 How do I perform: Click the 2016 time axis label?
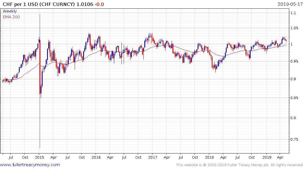tap(96, 157)
